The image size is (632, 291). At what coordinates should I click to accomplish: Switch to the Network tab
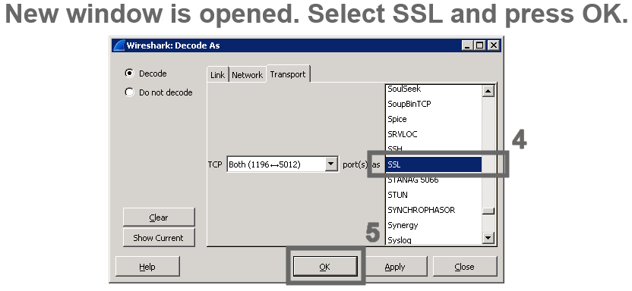(x=247, y=75)
